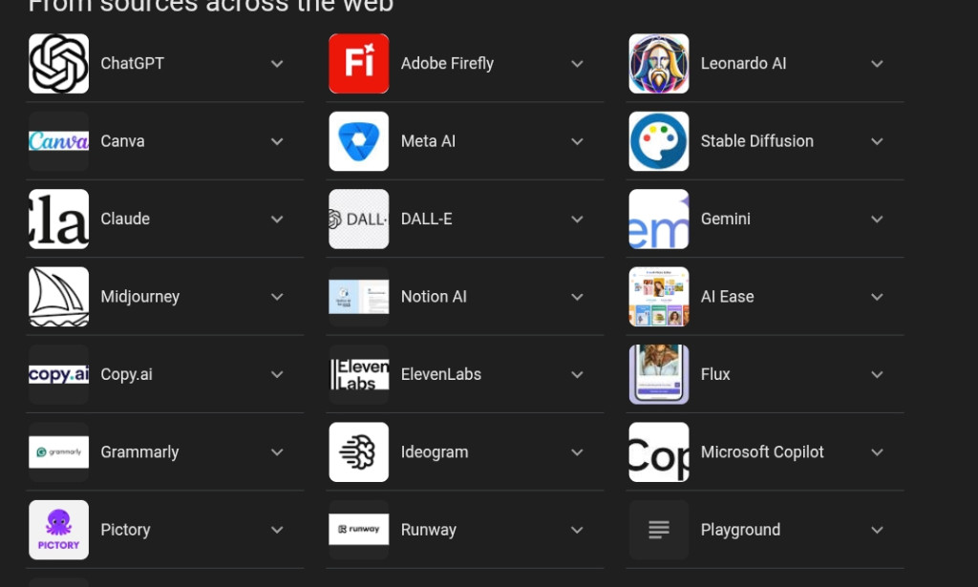Click the Runway logo icon
Screen dimensions: 978x587
tap(359, 530)
